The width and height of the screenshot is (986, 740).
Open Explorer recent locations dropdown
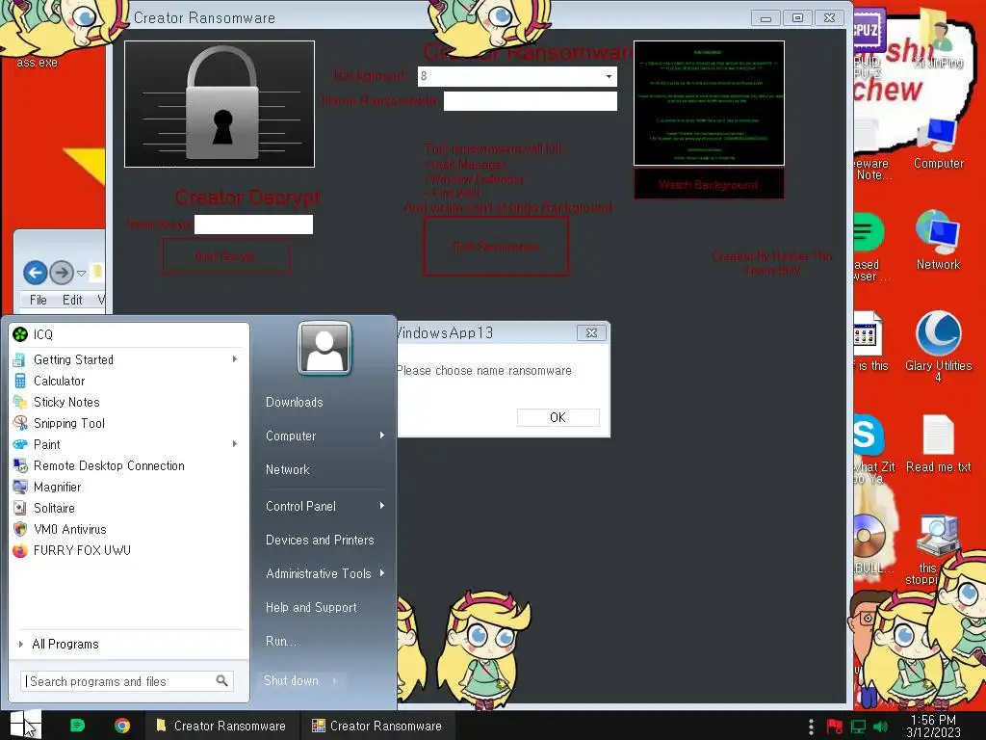pyautogui.click(x=81, y=273)
